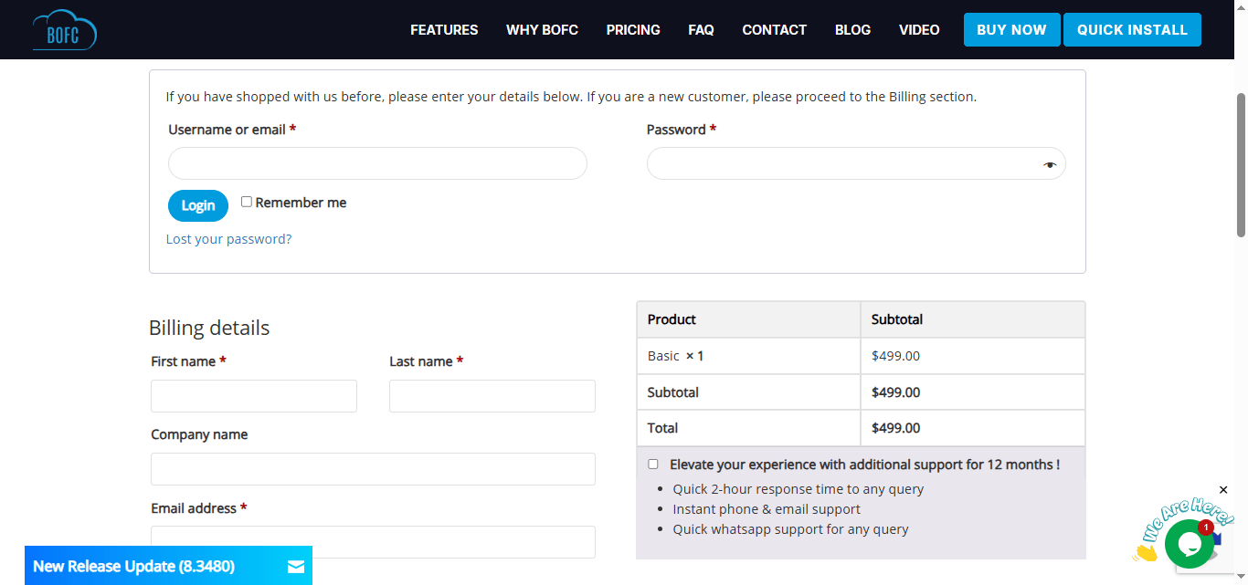1248x585 pixels.
Task: Open the FEATURES menu item
Action: click(444, 29)
